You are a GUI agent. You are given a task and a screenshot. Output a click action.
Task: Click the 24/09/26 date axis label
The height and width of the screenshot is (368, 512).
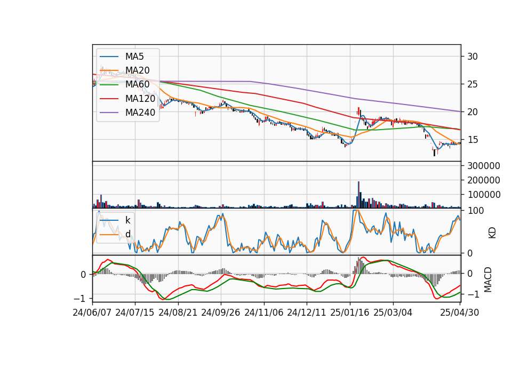tap(221, 313)
